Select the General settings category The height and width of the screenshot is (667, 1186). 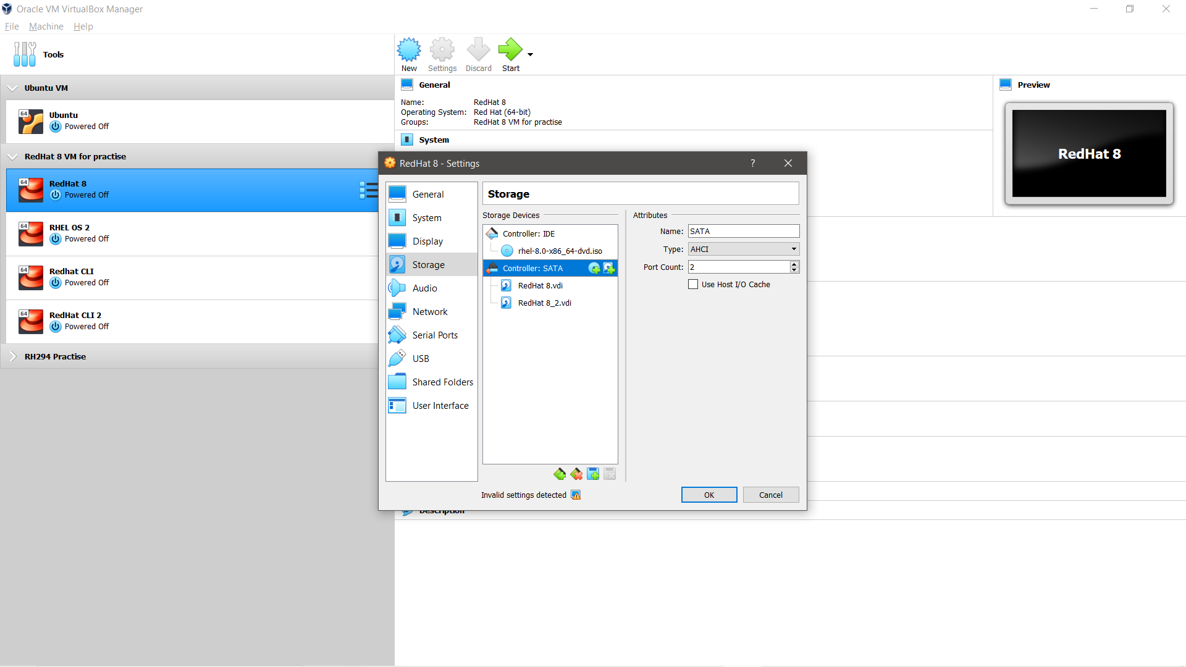pyautogui.click(x=432, y=194)
